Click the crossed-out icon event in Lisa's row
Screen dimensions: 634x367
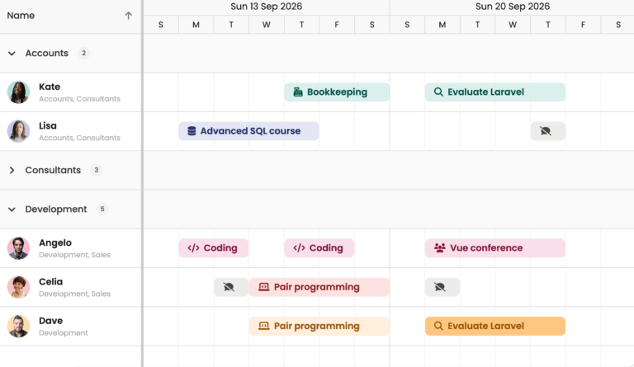coord(547,131)
